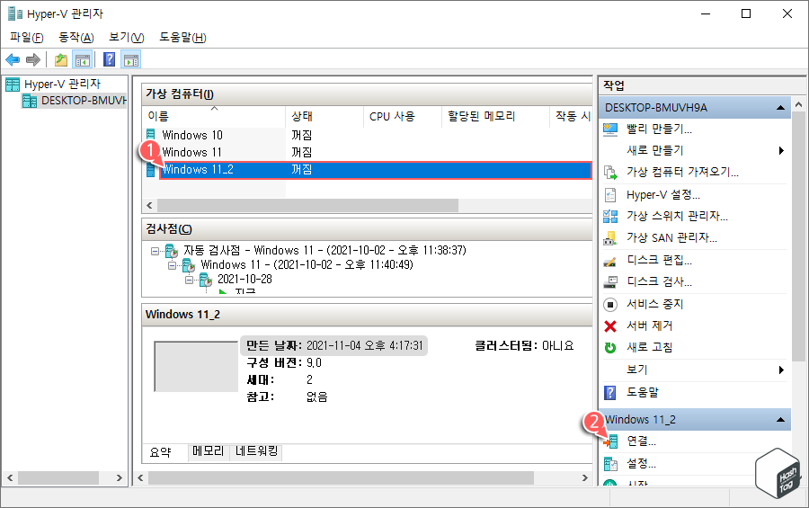Open Help via the toolbar question mark icon
Screen dimensions: 809x508
[110, 60]
